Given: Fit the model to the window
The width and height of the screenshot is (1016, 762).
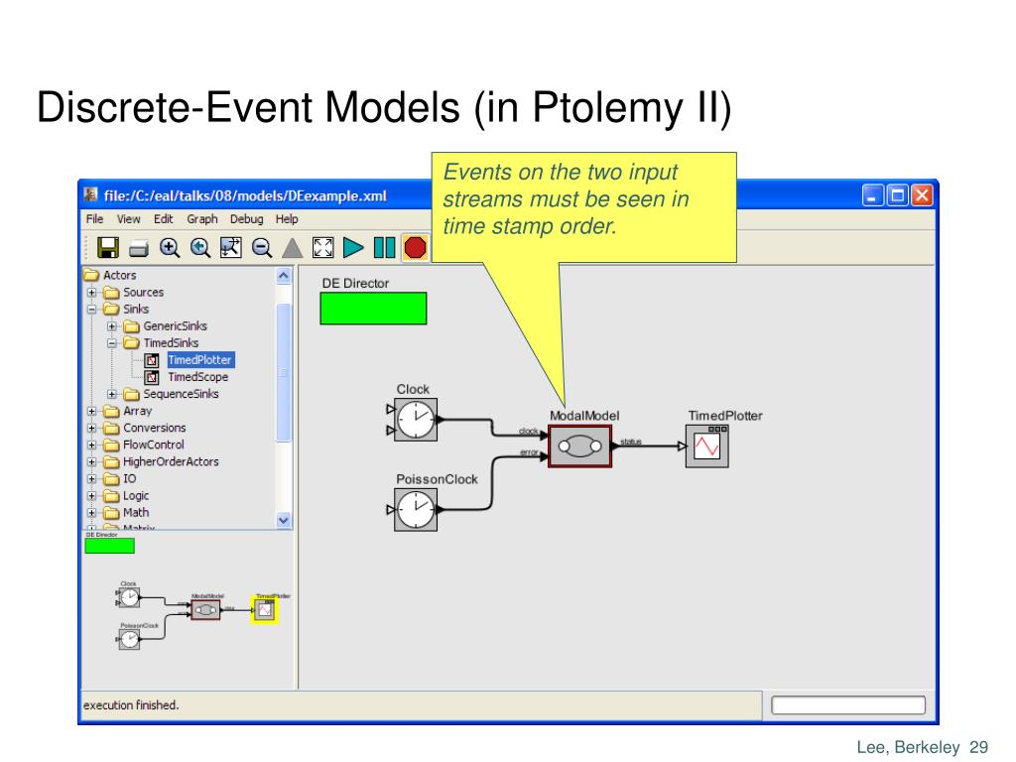Looking at the screenshot, I should coord(230,247).
